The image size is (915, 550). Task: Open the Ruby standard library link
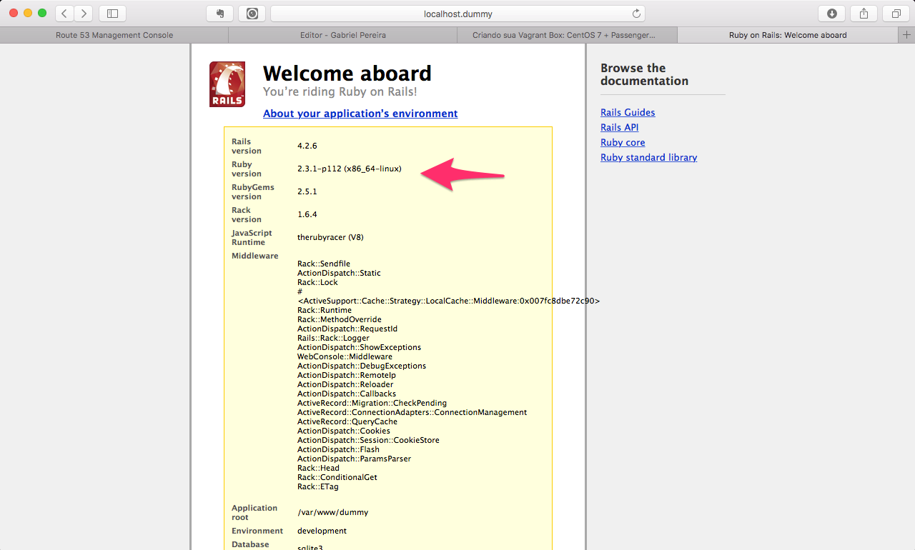pyautogui.click(x=649, y=157)
